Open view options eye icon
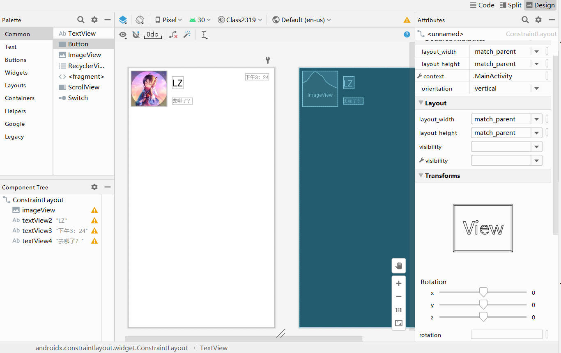This screenshot has height=353, width=561. [x=123, y=35]
